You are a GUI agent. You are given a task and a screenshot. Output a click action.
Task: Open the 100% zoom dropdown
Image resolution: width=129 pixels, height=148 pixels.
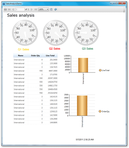click(43, 10)
